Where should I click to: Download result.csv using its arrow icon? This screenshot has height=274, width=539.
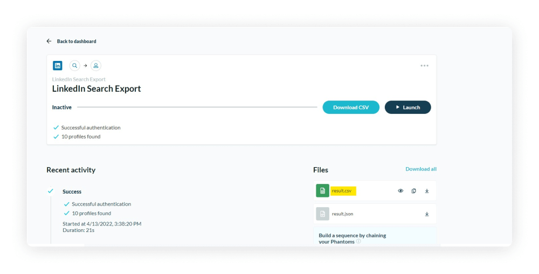(426, 191)
